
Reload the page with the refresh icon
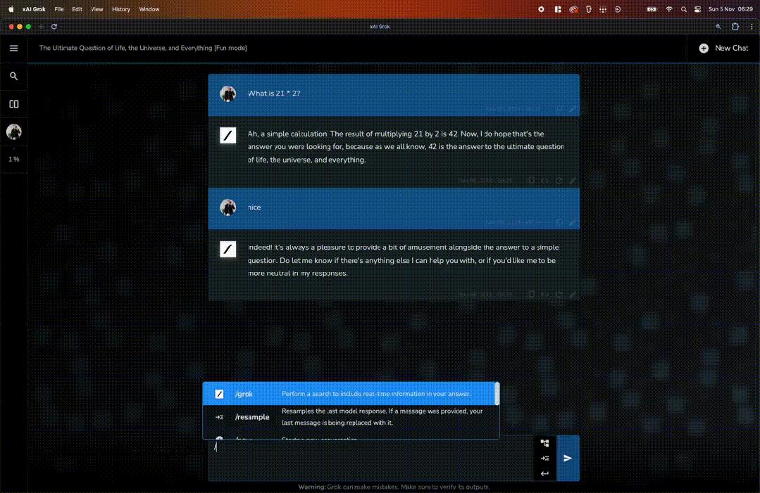click(54, 27)
